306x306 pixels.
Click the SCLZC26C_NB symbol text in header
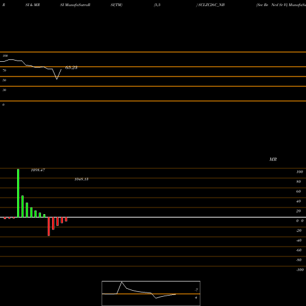point(211,5)
